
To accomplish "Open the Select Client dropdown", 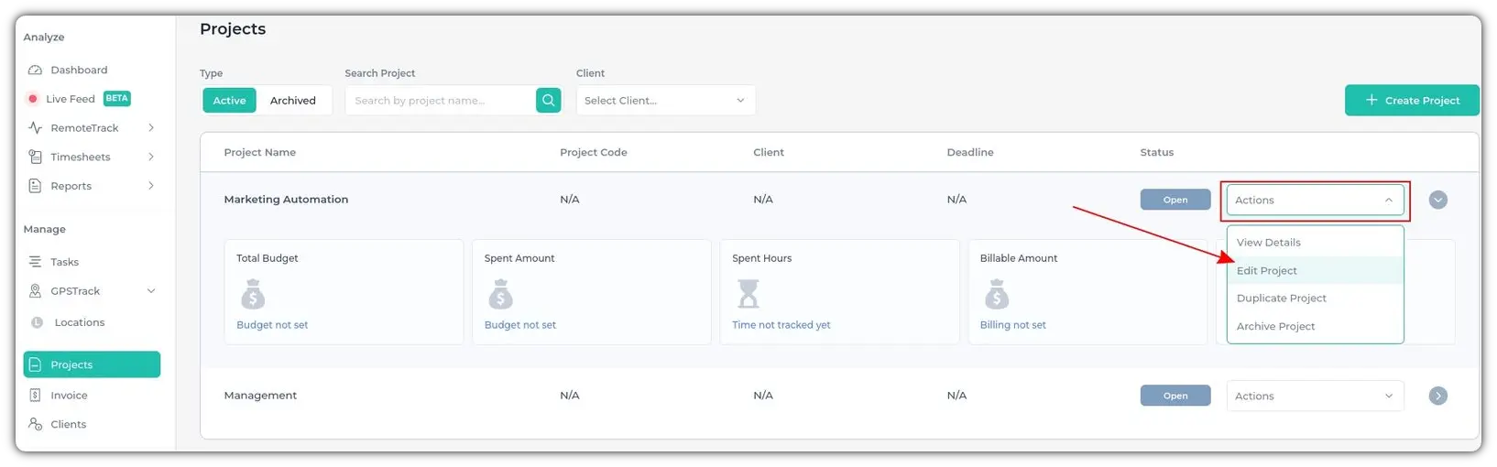I will tap(665, 101).
